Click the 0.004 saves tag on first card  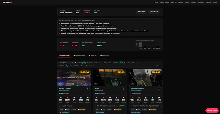[x=81, y=110]
